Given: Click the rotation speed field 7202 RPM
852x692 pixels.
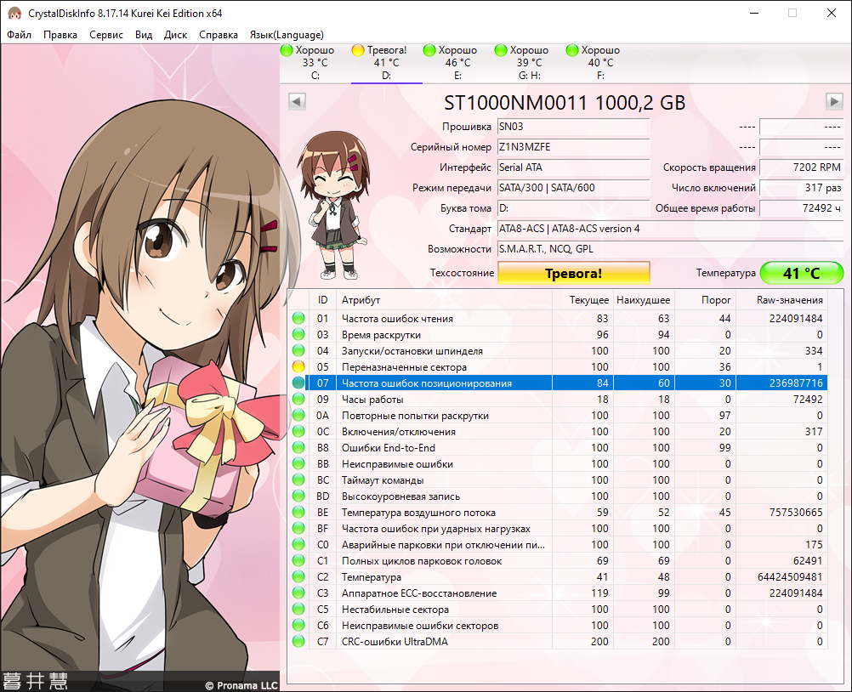Looking at the screenshot, I should click(802, 167).
